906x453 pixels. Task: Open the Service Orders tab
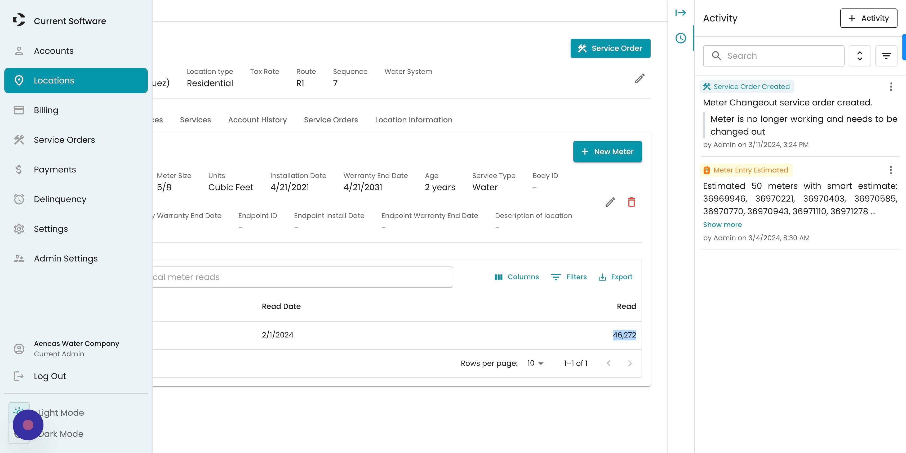(x=331, y=120)
